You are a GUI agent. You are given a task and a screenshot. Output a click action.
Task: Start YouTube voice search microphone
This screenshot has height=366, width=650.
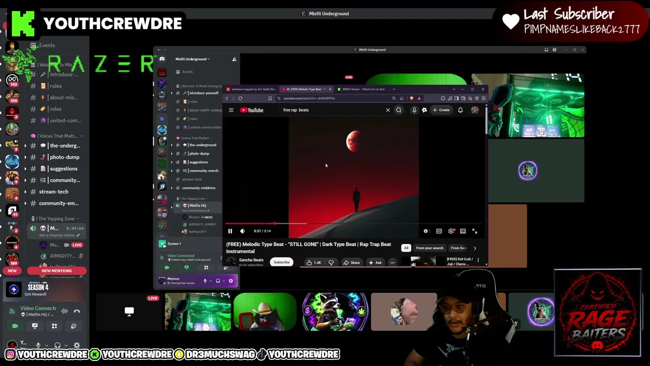[414, 110]
